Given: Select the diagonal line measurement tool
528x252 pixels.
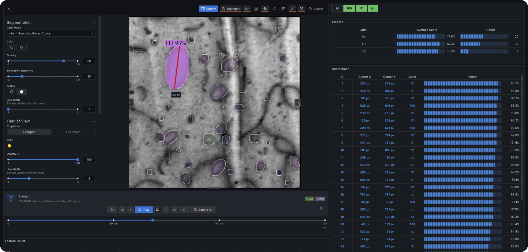Looking at the screenshot, I should pos(292,9).
